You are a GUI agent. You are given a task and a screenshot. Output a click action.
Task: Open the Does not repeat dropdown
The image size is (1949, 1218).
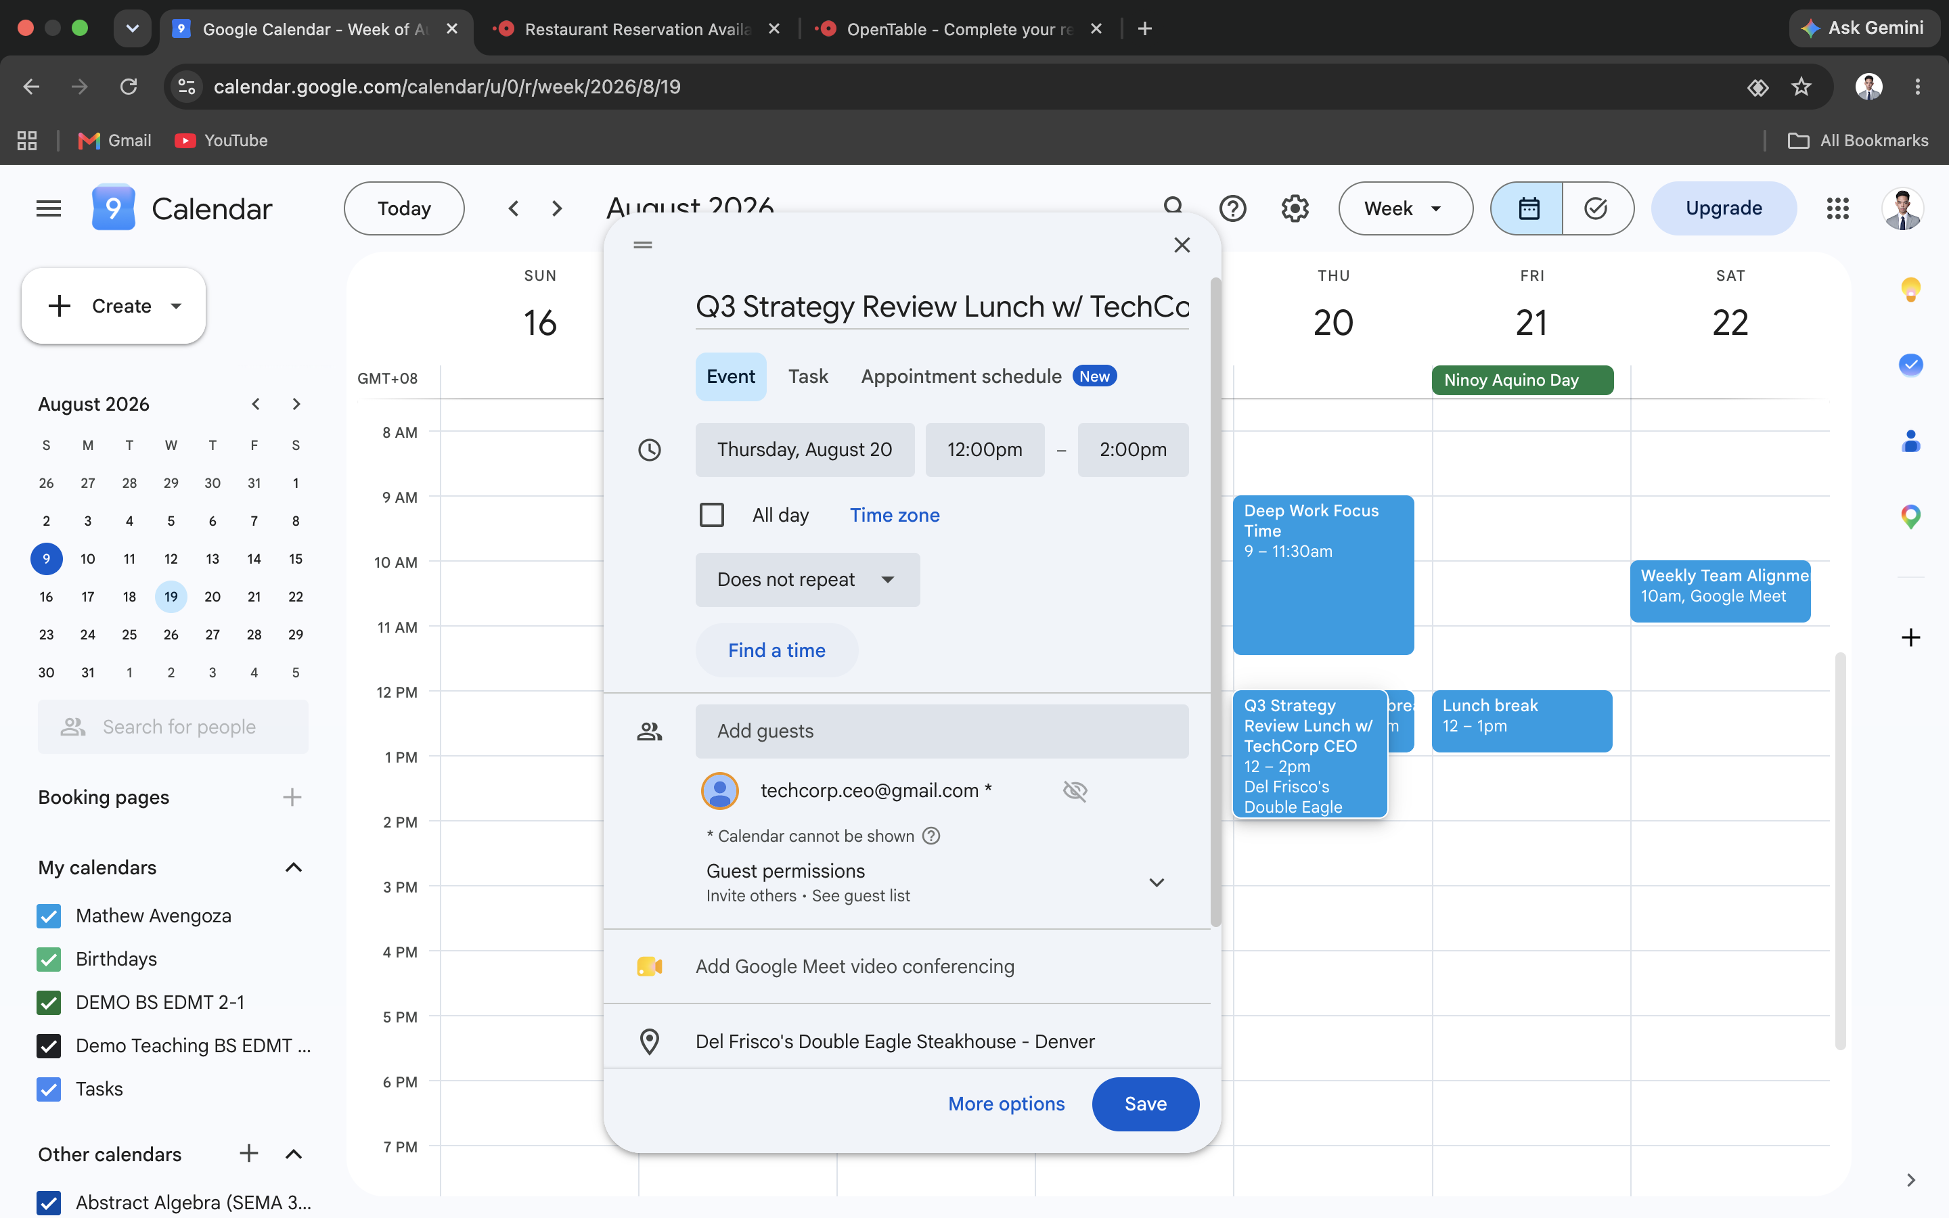coord(807,580)
